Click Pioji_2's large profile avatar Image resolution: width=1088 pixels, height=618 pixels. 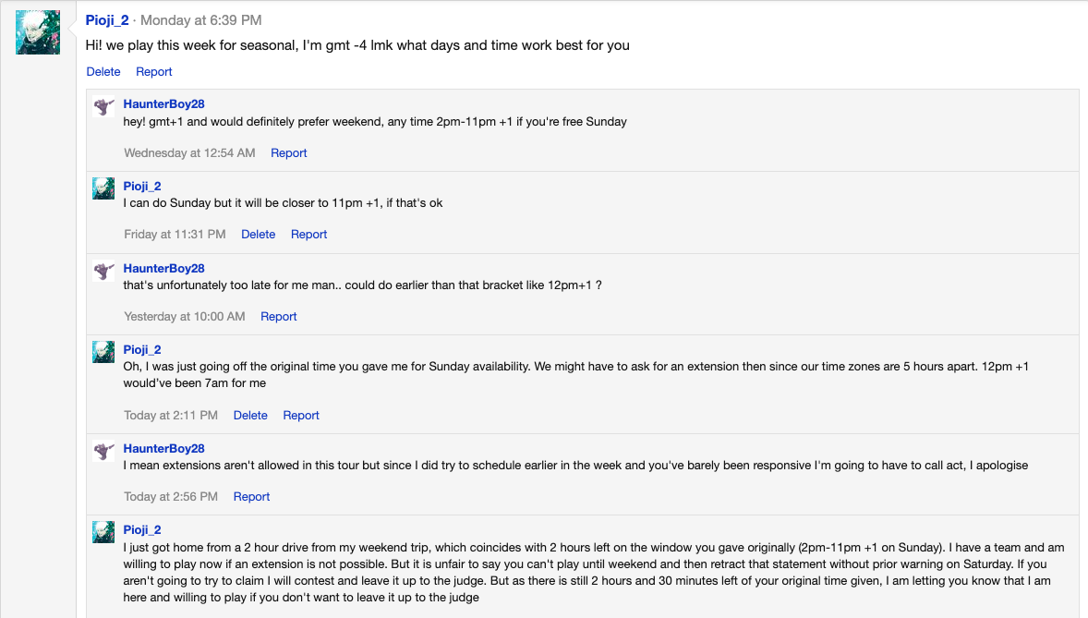[38, 32]
